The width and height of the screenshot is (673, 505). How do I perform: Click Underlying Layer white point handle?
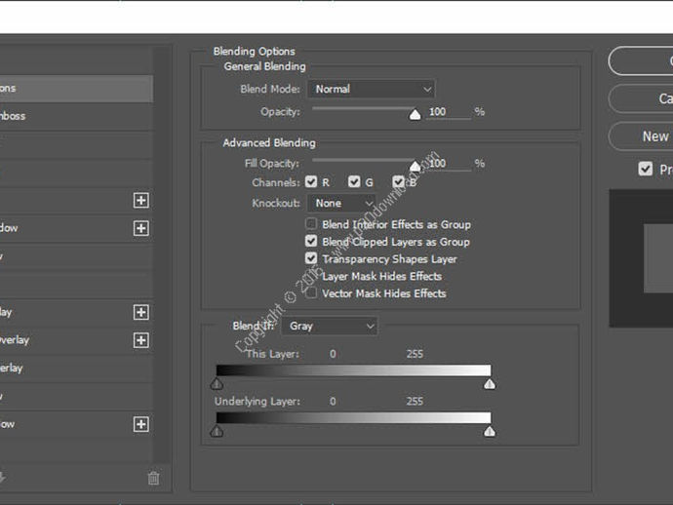point(490,431)
